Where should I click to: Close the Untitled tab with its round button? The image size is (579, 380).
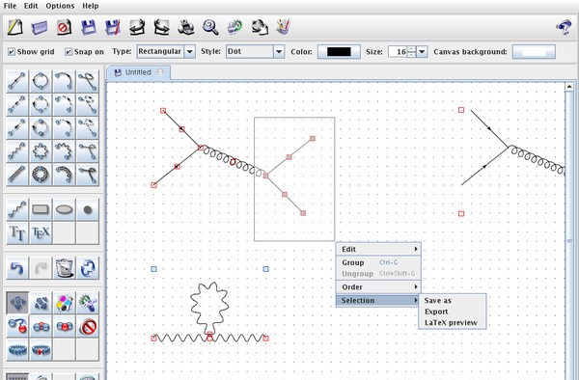(x=160, y=72)
